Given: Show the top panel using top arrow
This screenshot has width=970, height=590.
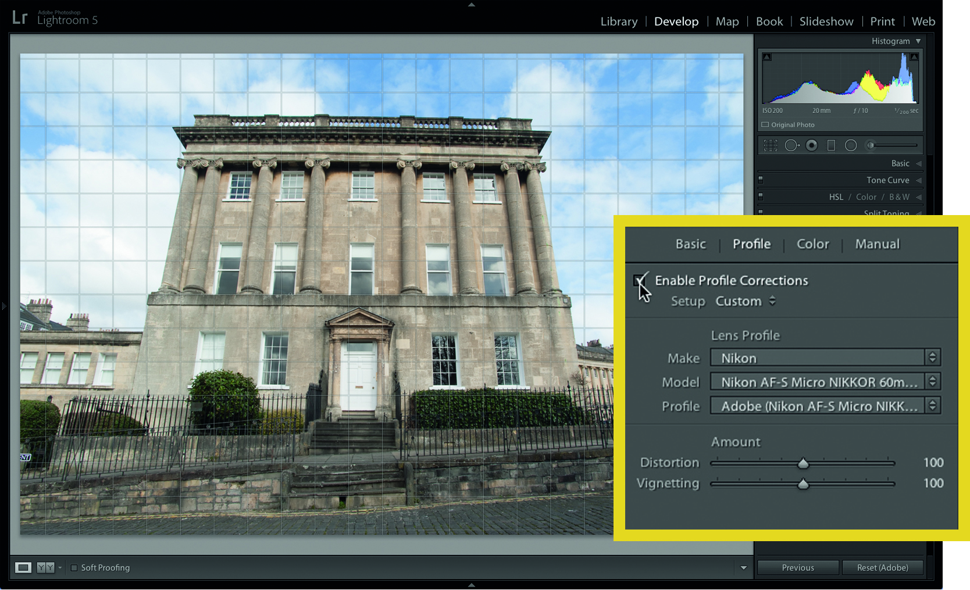Looking at the screenshot, I should tap(472, 5).
